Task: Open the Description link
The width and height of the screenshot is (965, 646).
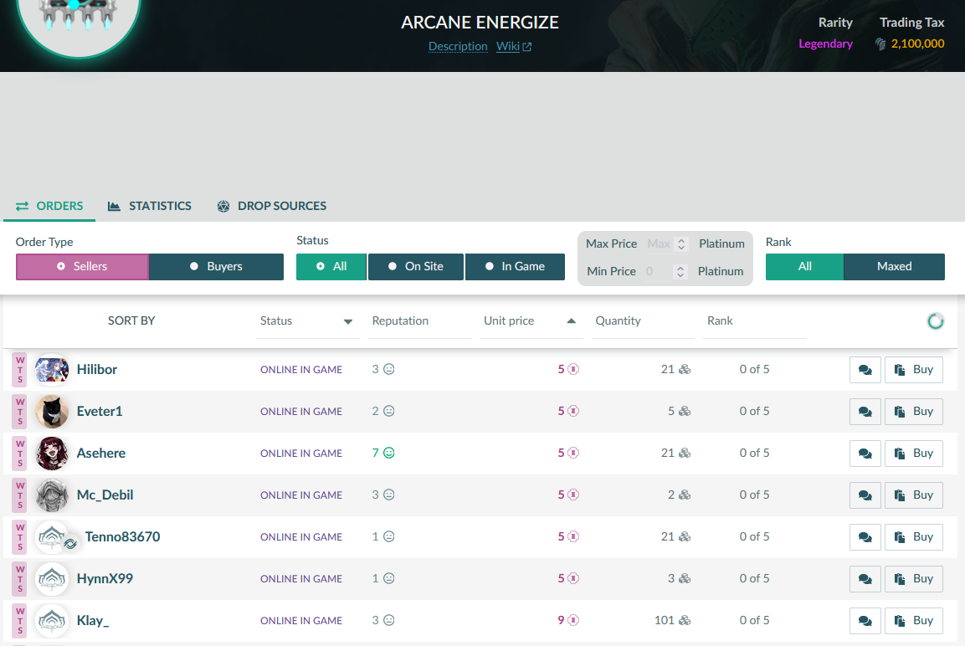Action: click(458, 46)
